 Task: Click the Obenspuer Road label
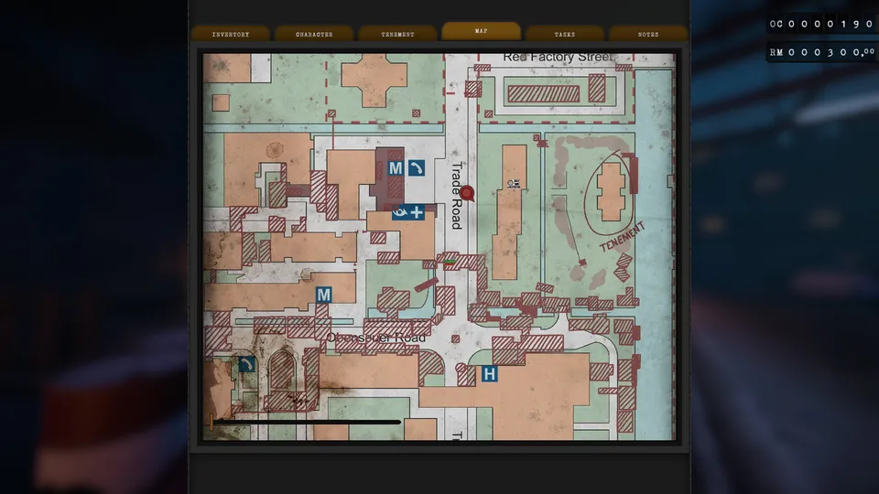point(376,338)
